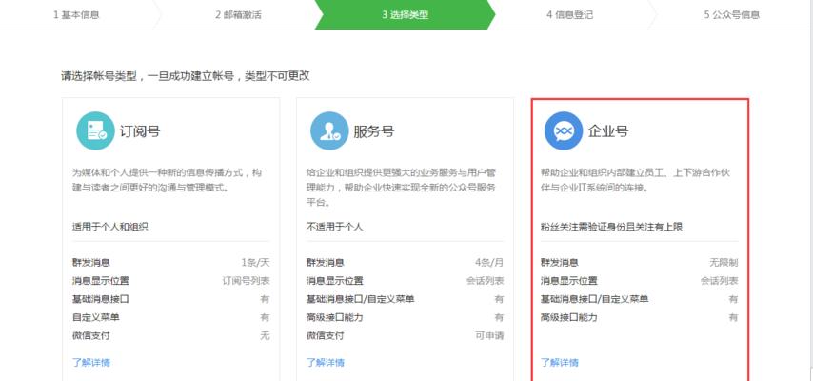Click the 服务号 service account icon
This screenshot has width=813, height=381.
(x=329, y=130)
